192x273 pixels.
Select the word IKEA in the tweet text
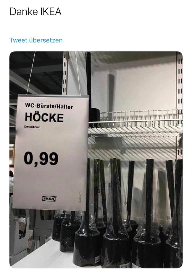(x=51, y=12)
